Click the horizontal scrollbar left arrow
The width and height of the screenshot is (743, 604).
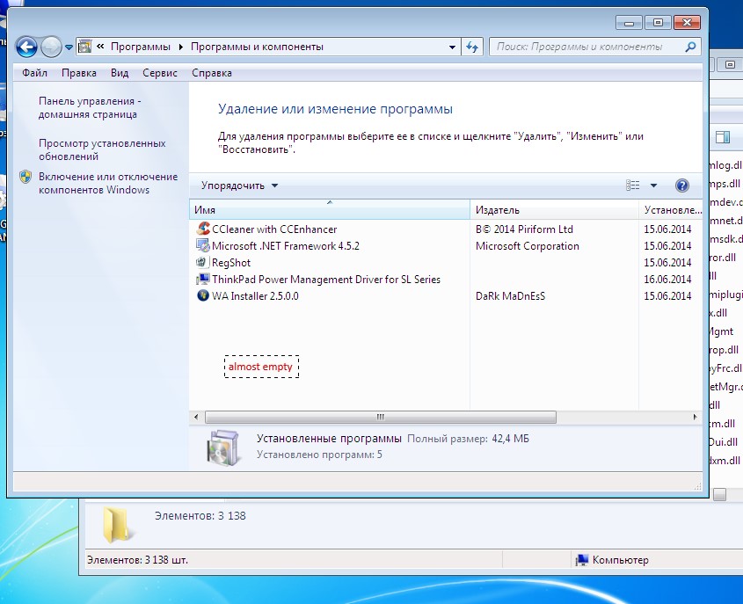(x=197, y=417)
